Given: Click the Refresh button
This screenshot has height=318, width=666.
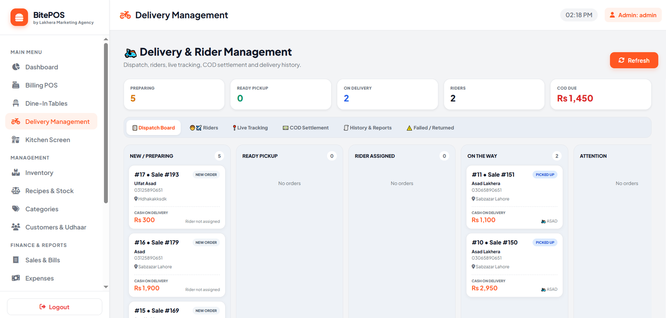Looking at the screenshot, I should pos(634,60).
